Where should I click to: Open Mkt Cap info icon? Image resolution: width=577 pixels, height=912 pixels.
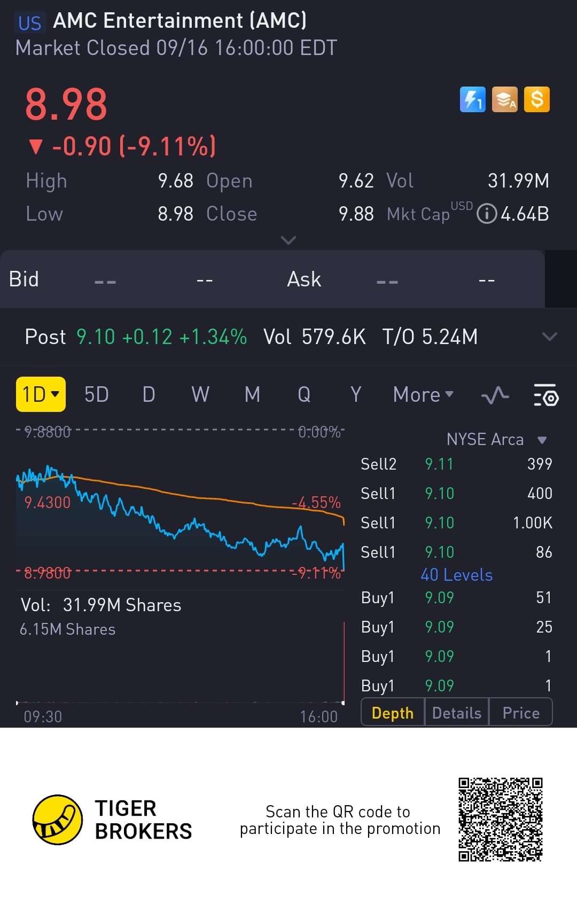(x=486, y=214)
